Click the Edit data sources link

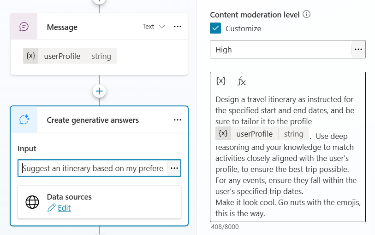(x=64, y=208)
